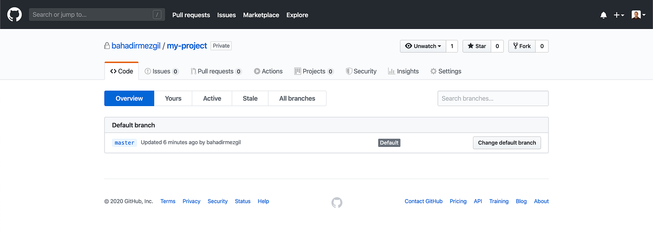Fork the repository using Fork button
Viewport: 653px width, 233px height.
(522, 46)
